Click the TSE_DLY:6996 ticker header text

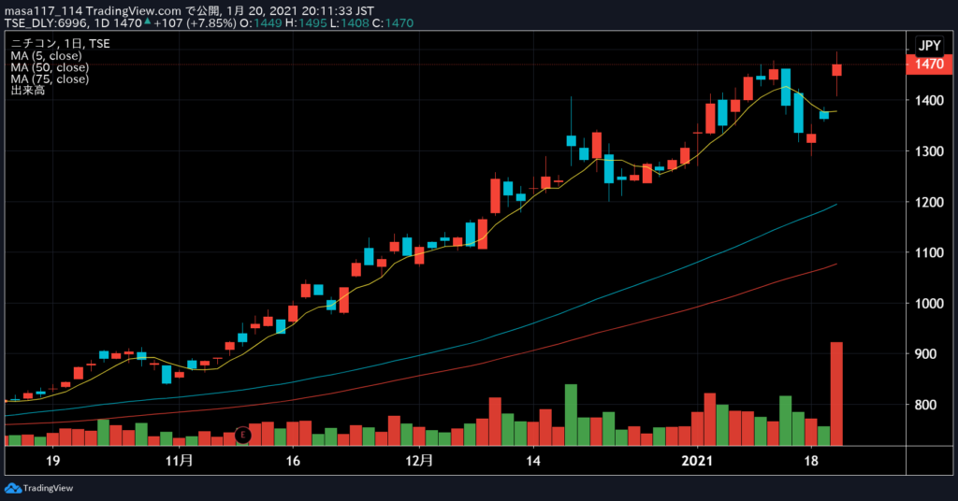point(47,23)
